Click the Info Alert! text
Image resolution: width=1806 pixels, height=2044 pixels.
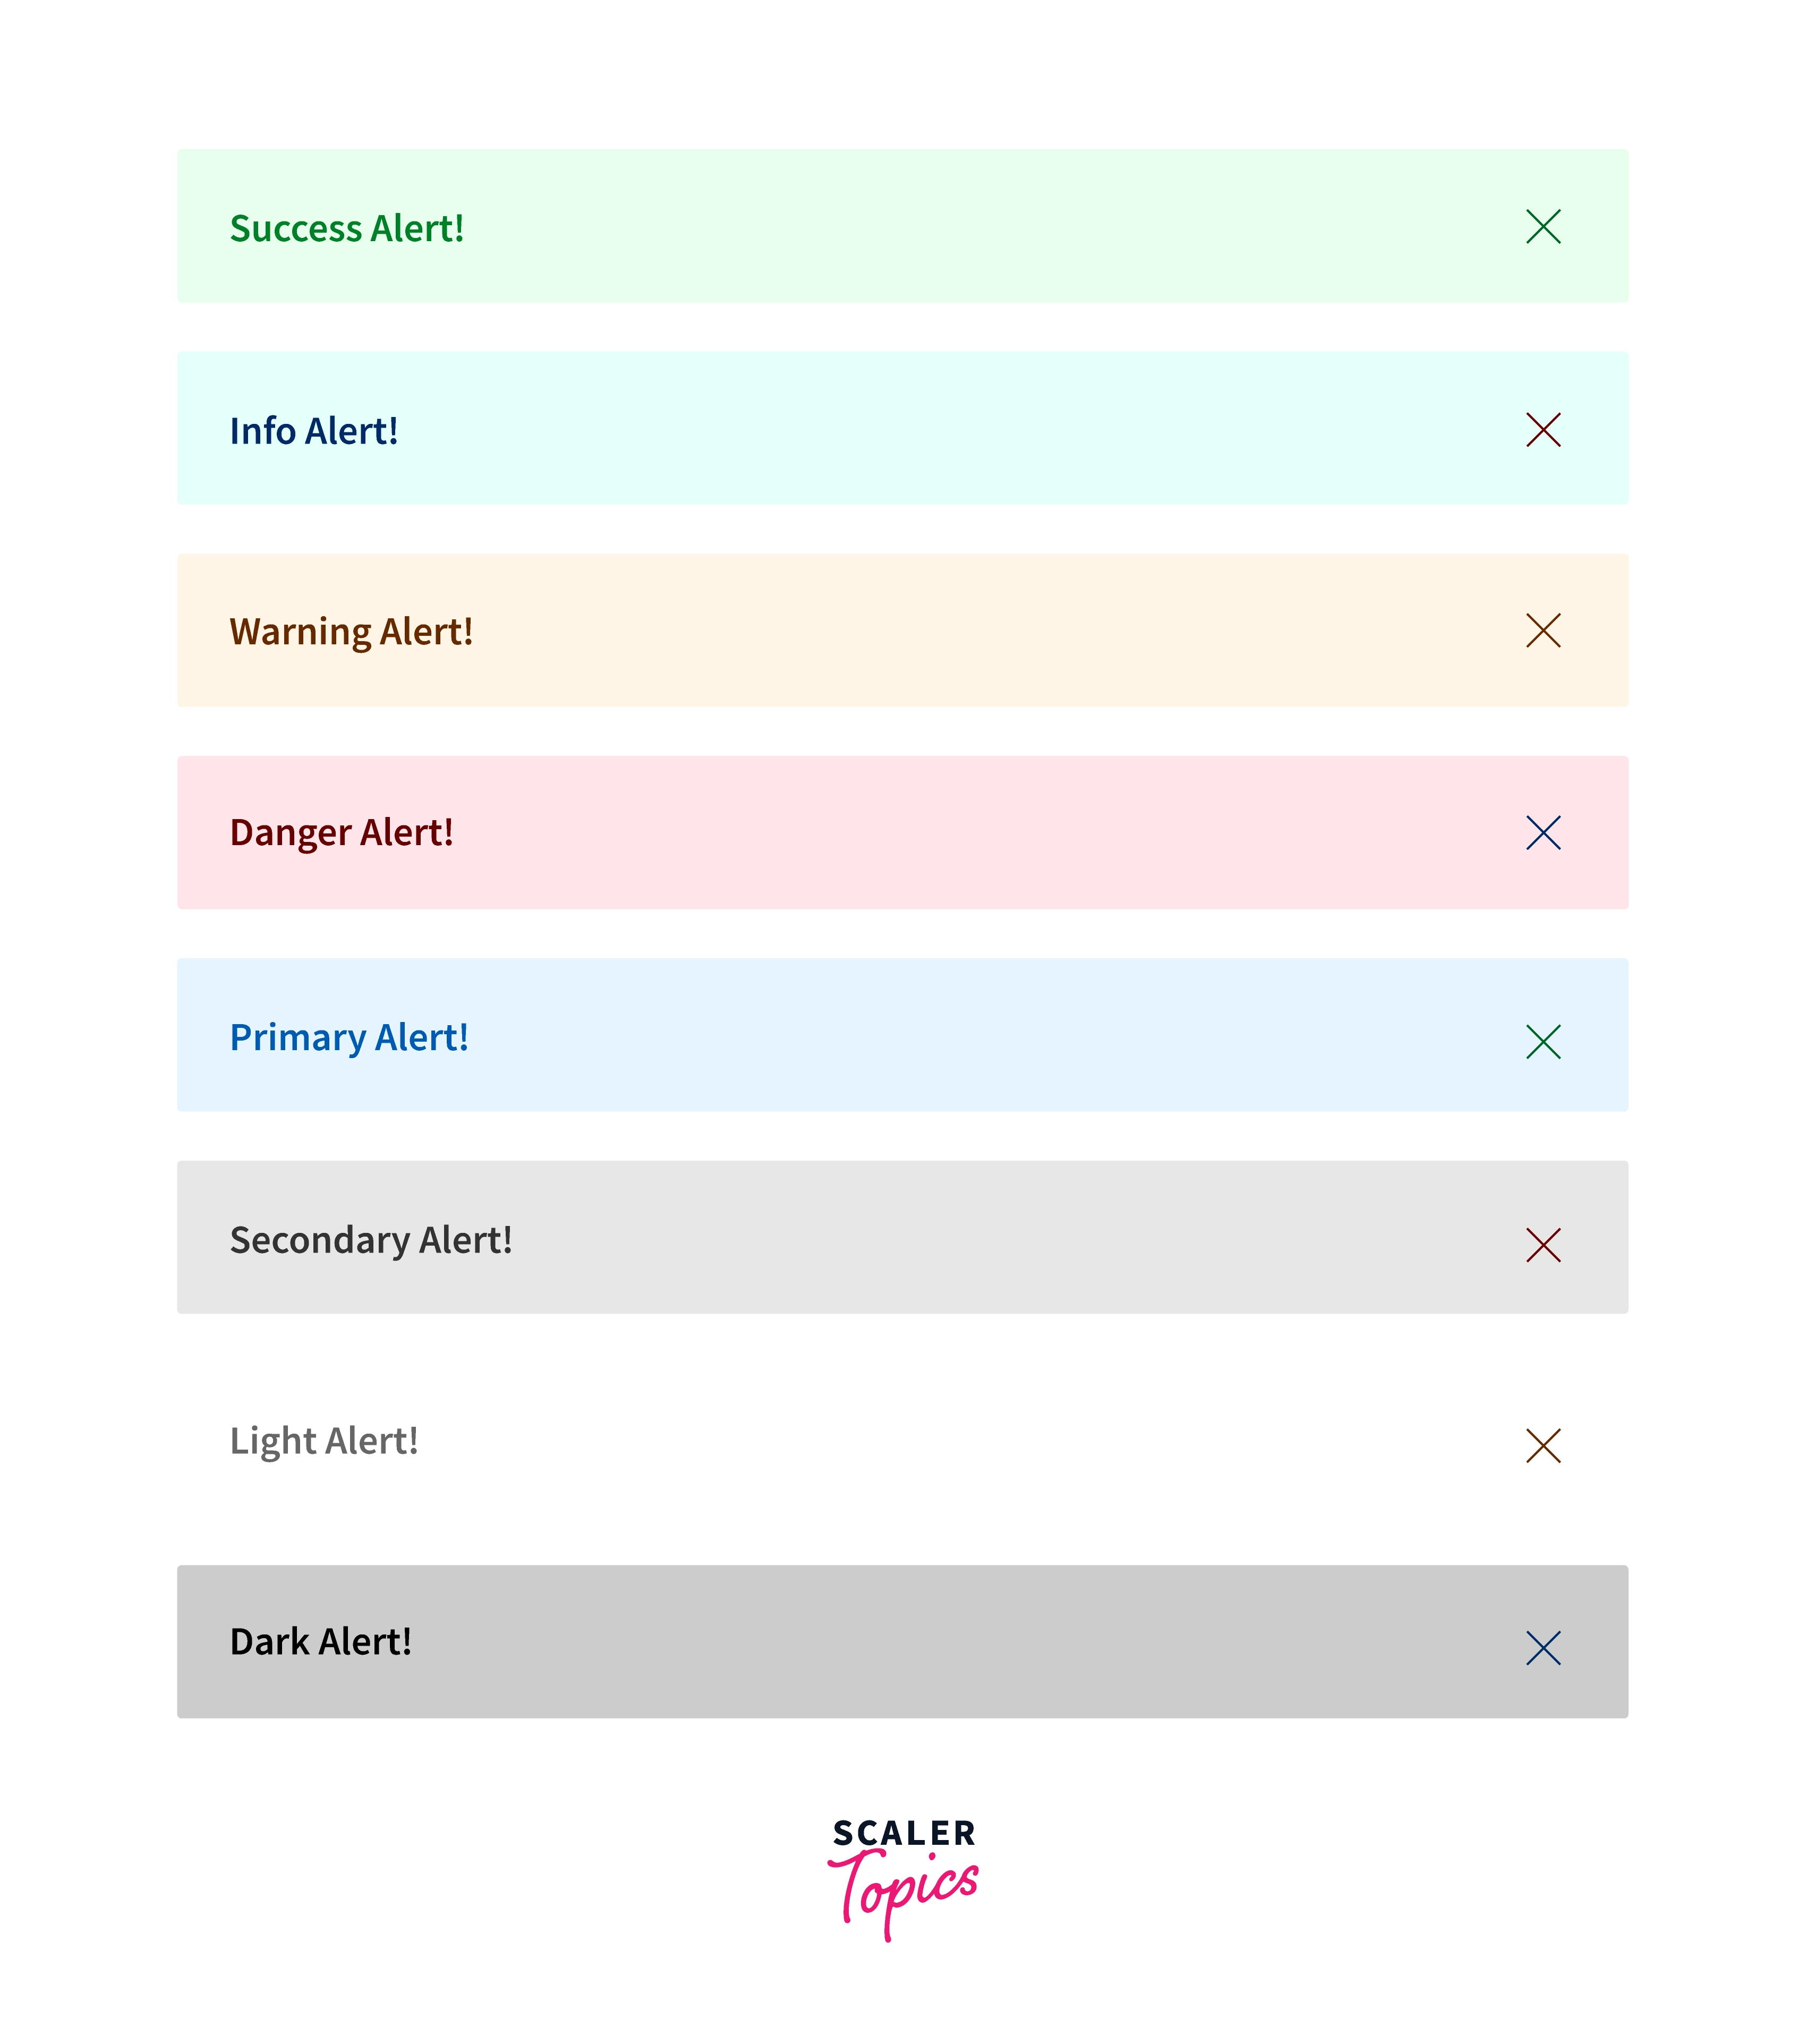point(314,431)
